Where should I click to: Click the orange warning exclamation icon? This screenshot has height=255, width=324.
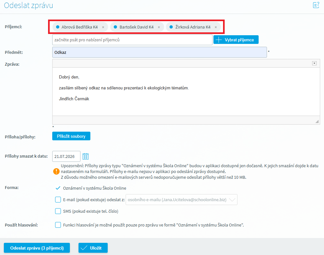56,171
